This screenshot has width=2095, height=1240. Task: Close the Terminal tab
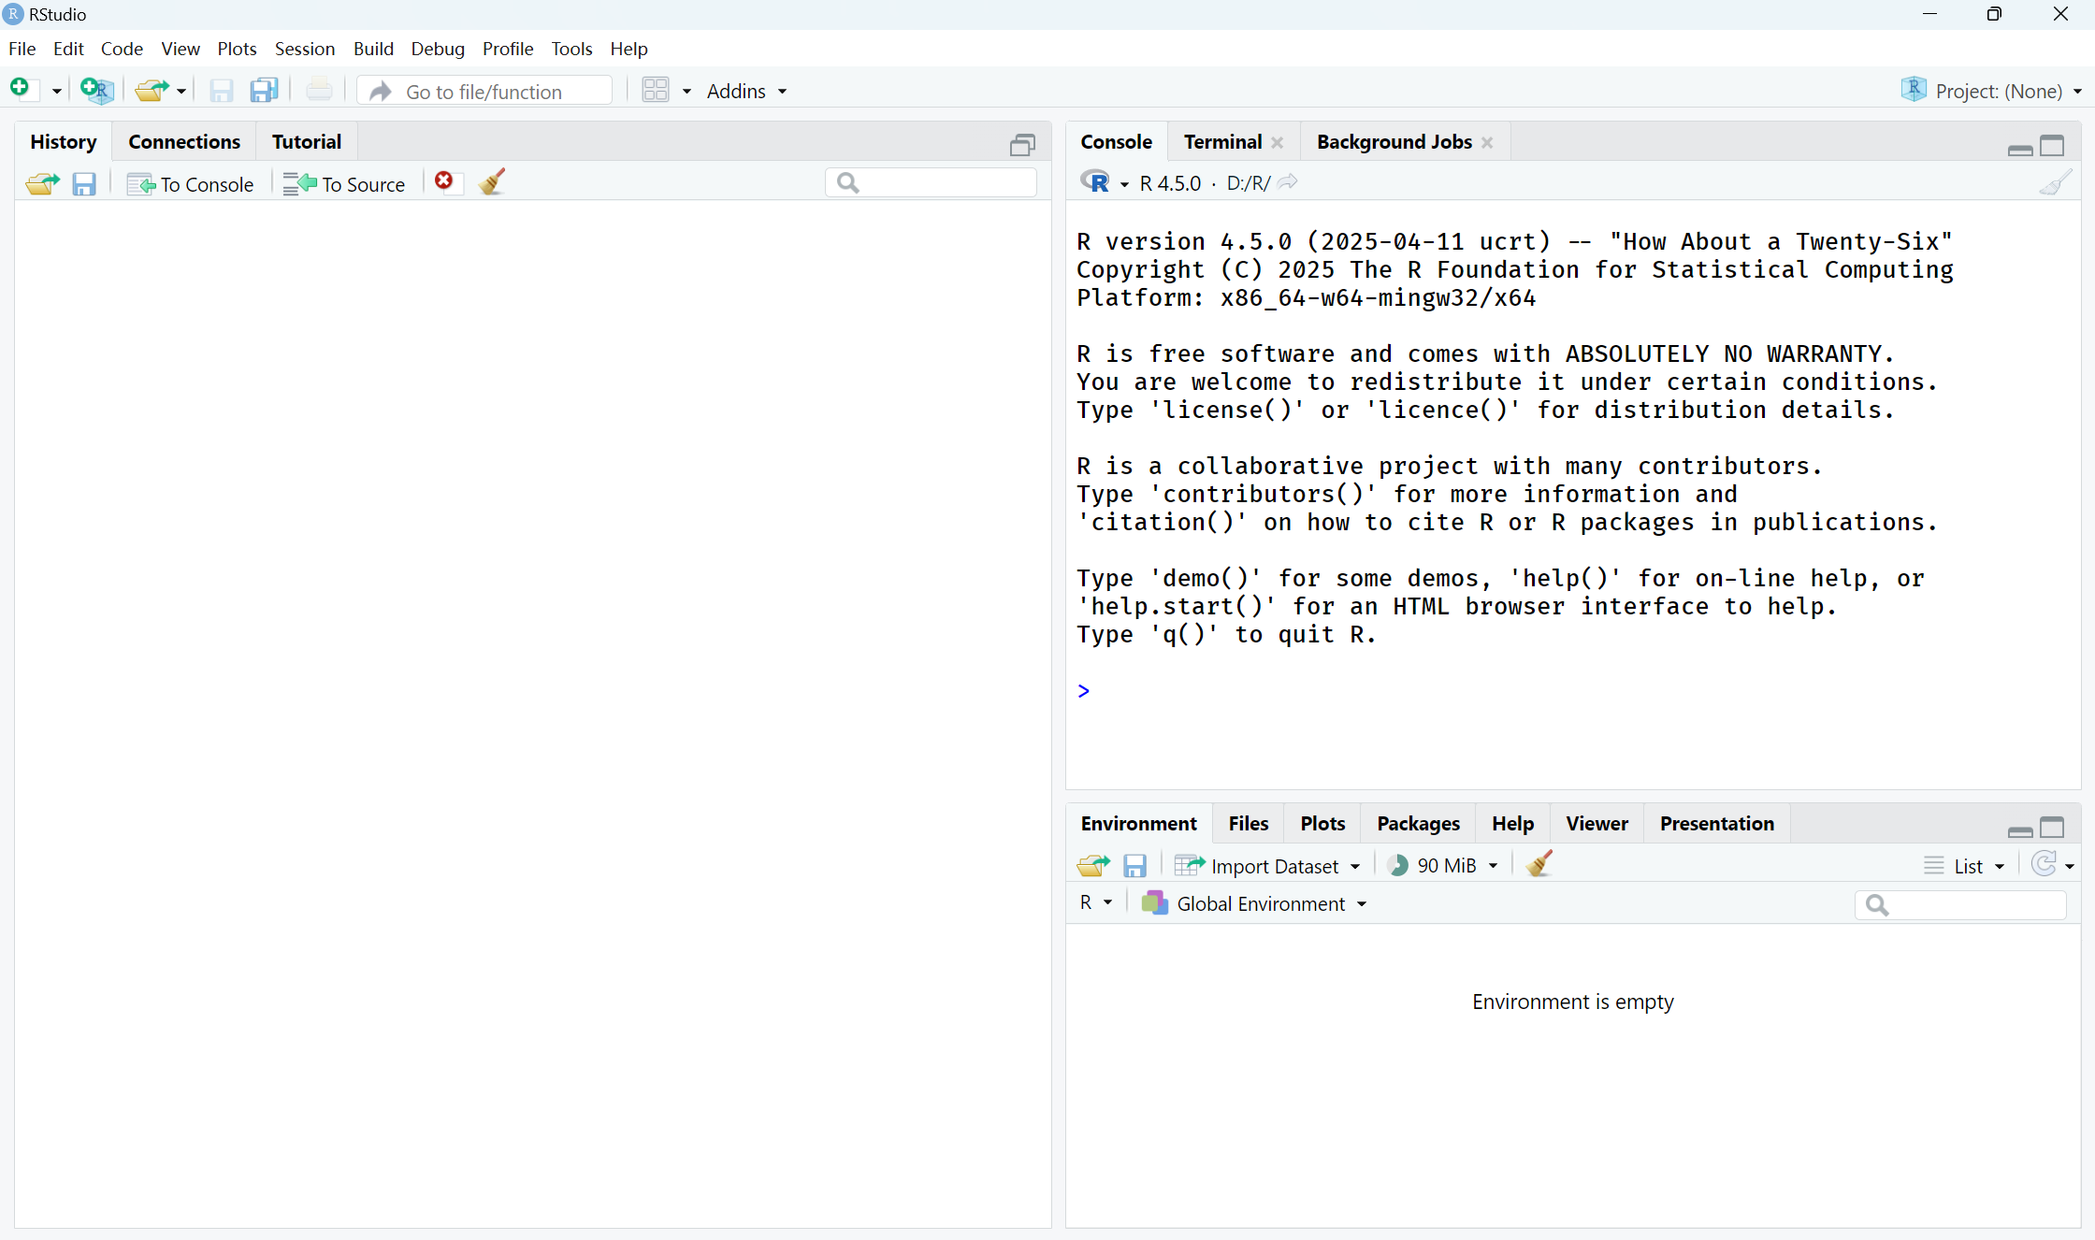click(x=1277, y=142)
